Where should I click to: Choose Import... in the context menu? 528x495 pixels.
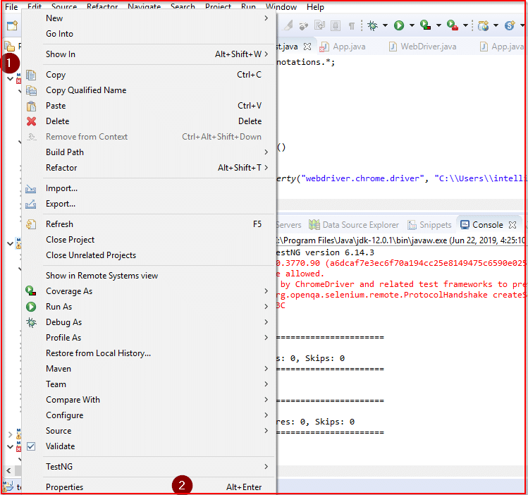coord(149,188)
